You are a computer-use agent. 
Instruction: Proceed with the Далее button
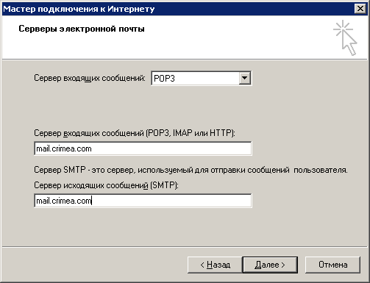coord(270,265)
